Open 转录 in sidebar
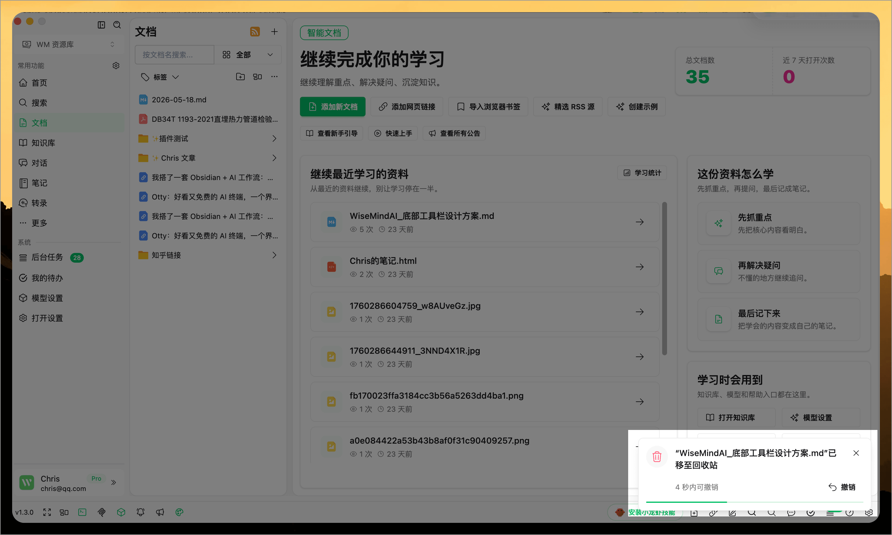The height and width of the screenshot is (535, 892). pos(69,203)
